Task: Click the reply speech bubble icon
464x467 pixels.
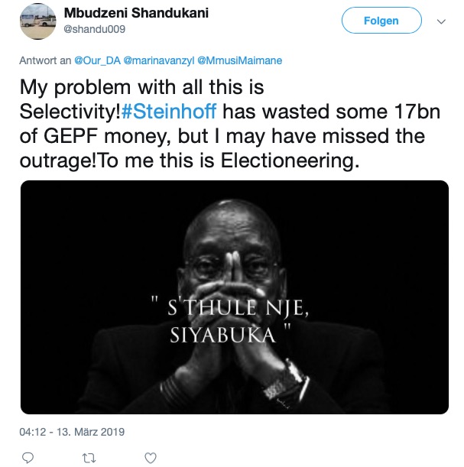Action: (28, 457)
